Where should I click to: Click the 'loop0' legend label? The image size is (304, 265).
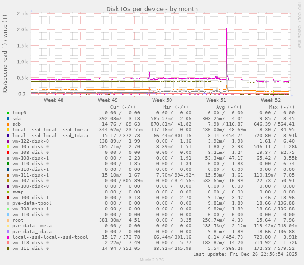[19, 113]
